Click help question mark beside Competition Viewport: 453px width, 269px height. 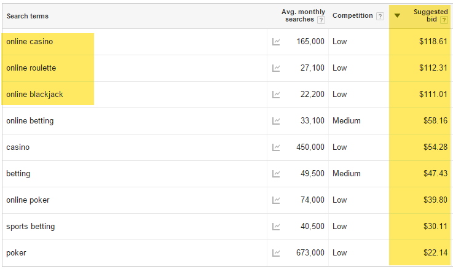click(x=380, y=16)
